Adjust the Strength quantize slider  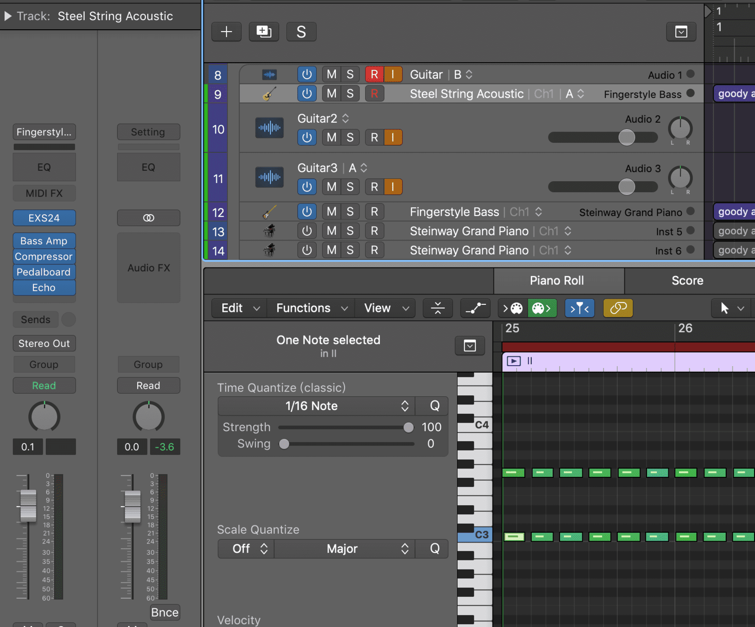pos(345,427)
